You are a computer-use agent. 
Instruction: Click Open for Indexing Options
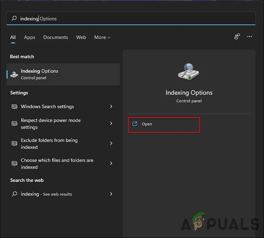[x=164, y=125]
